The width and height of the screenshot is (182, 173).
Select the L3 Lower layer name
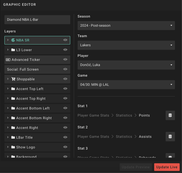(24, 50)
